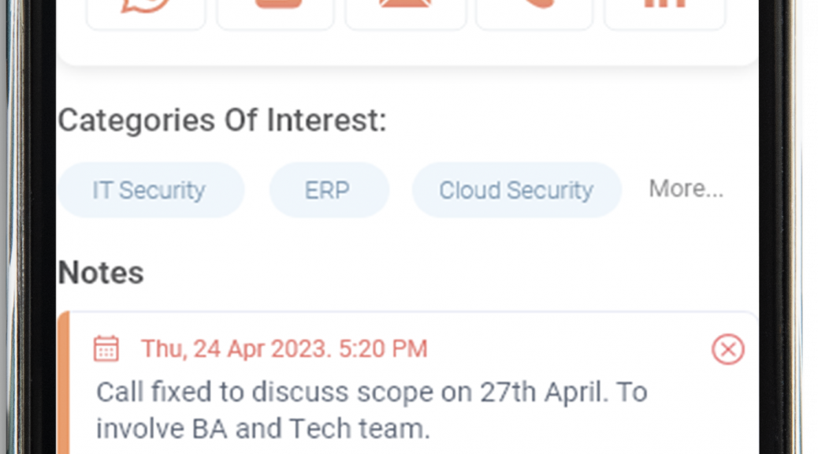Click the Categories Of Interest heading
Screen dimensions: 818x454
tap(222, 121)
